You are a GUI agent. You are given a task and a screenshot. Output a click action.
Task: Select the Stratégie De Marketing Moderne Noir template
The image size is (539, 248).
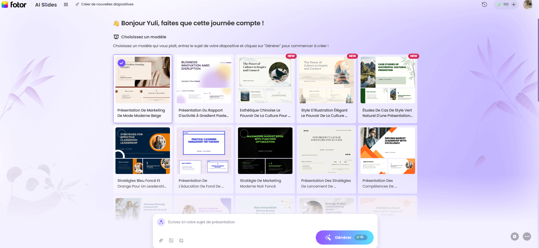[265, 159]
